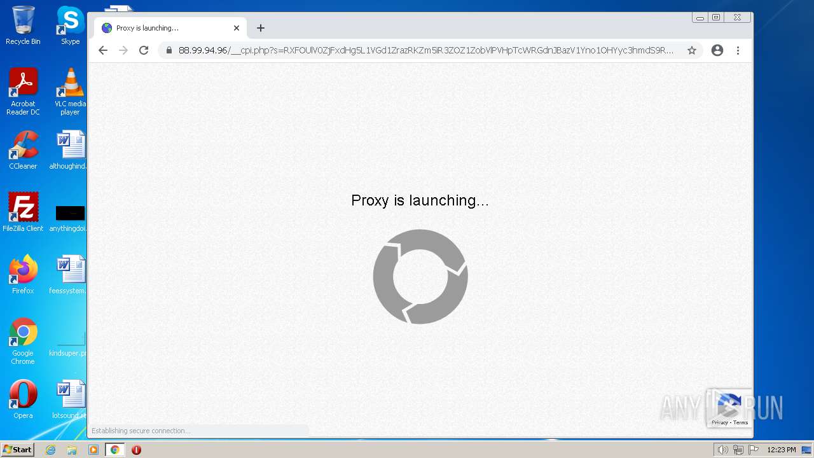Launch Firefox from the desktop shortcut
Image resolution: width=814 pixels, height=458 pixels.
pyautogui.click(x=23, y=274)
